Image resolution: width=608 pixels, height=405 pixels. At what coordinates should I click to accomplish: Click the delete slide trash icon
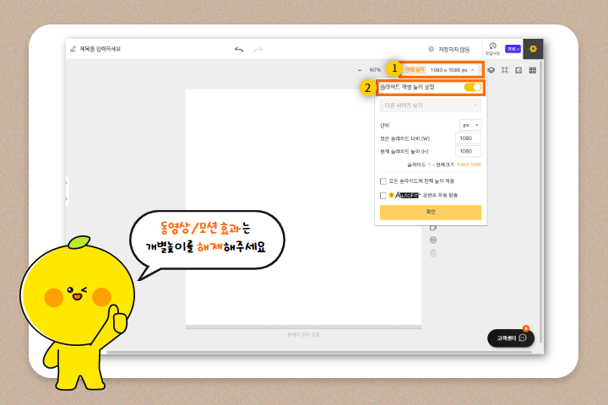(433, 253)
